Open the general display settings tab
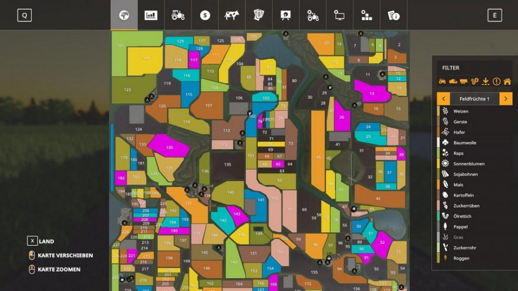The image size is (518, 291). tap(340, 15)
